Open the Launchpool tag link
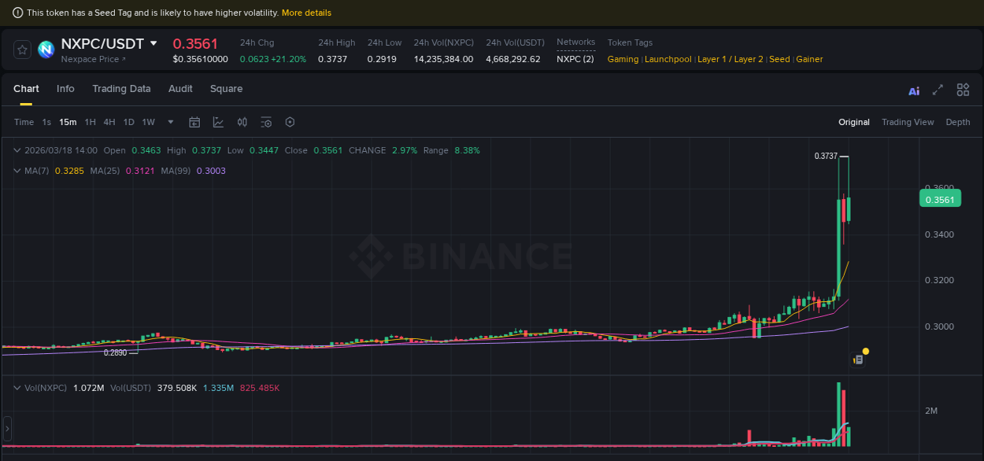Image resolution: width=984 pixels, height=461 pixels. coord(668,59)
